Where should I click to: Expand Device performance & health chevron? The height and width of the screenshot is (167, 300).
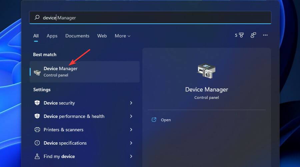click(131, 116)
